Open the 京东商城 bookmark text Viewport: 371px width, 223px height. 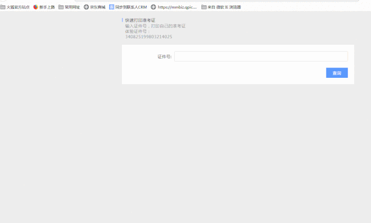pos(98,7)
